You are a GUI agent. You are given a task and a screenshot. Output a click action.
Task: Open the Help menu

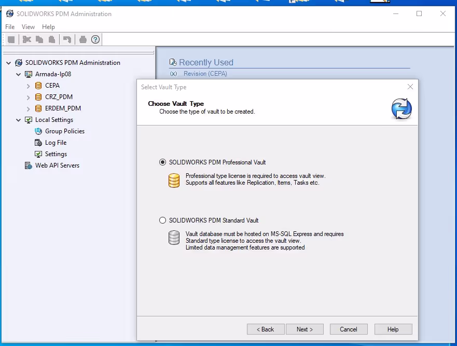point(48,27)
